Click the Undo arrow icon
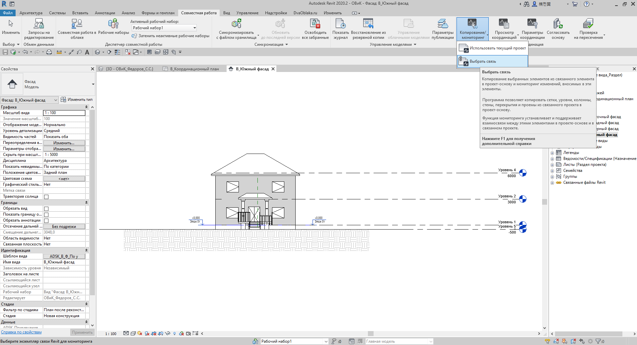Image resolution: width=637 pixels, height=345 pixels. pos(25,52)
